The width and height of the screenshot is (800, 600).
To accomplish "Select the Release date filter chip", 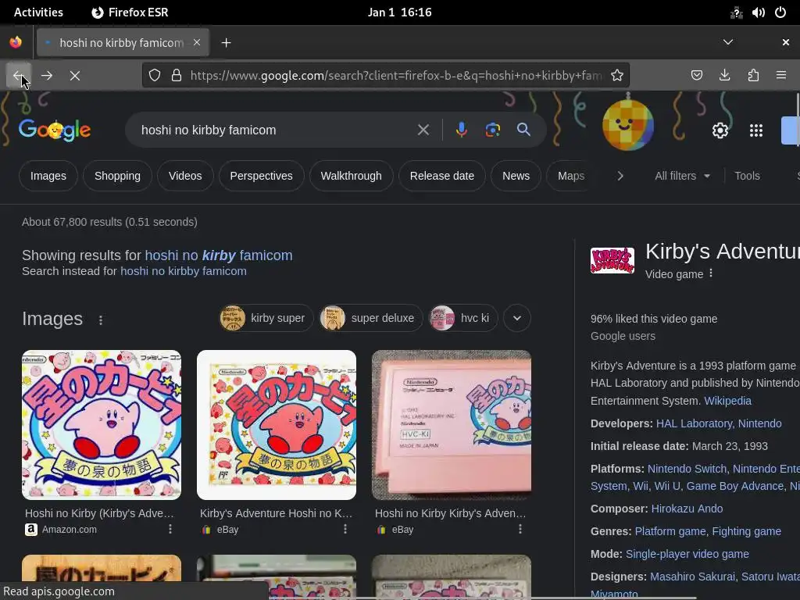I will pyautogui.click(x=442, y=176).
